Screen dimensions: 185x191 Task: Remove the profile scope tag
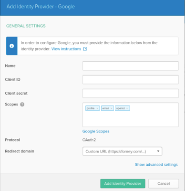tap(97, 108)
